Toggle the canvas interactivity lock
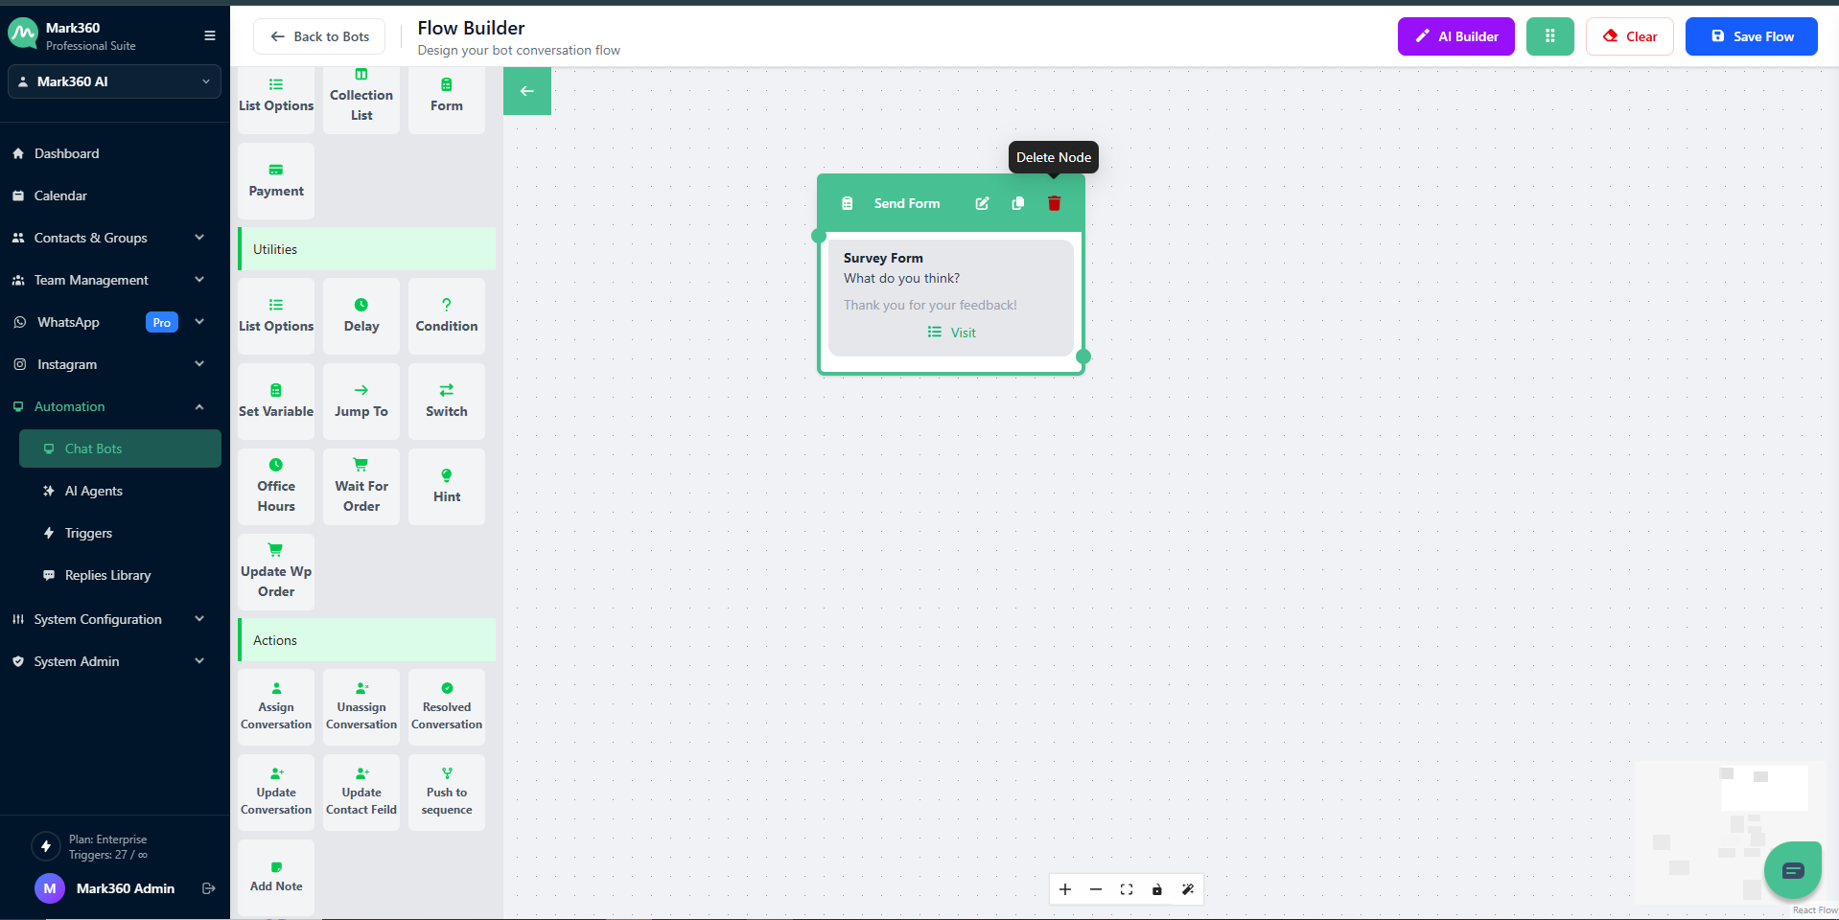 point(1156,889)
